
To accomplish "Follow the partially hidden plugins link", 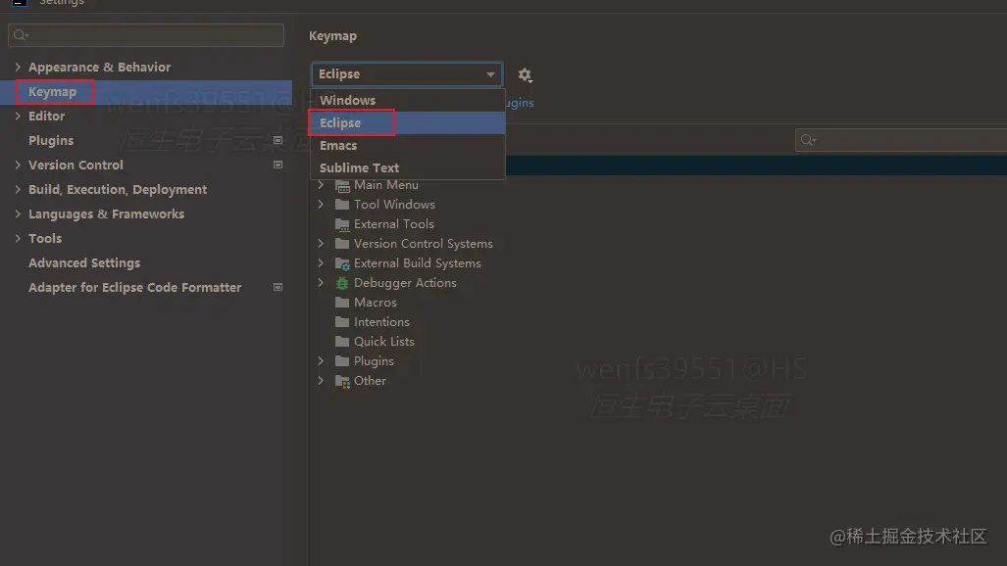I will [520, 103].
